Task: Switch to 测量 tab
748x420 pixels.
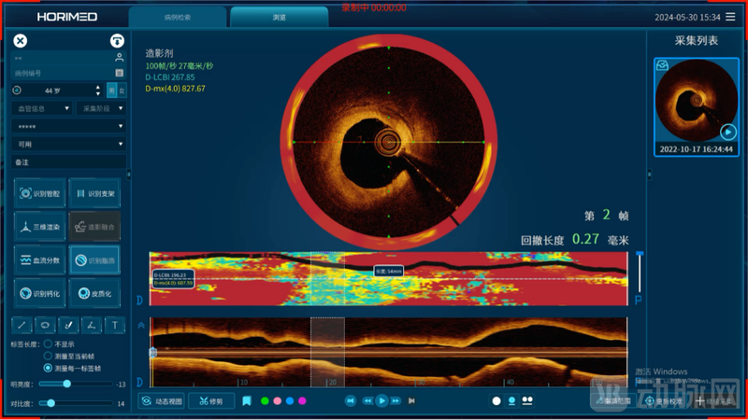Action: click(279, 17)
